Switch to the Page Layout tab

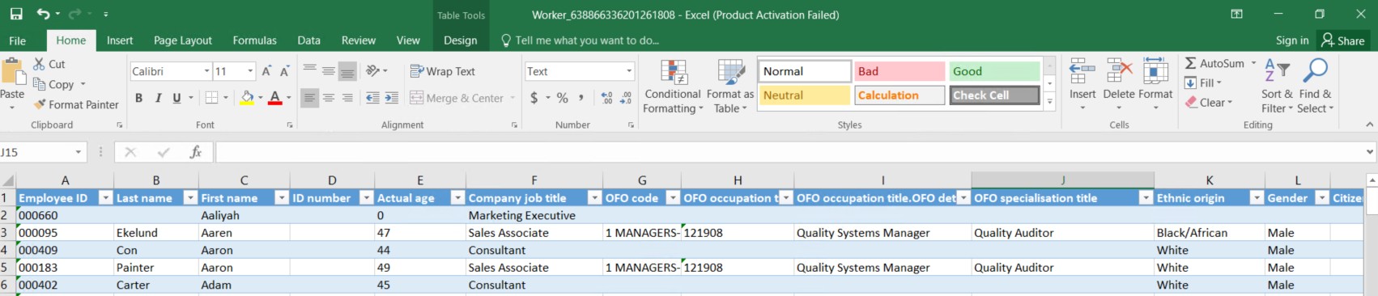[x=183, y=40]
